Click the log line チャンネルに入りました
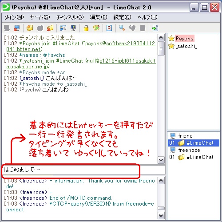 click(47, 38)
